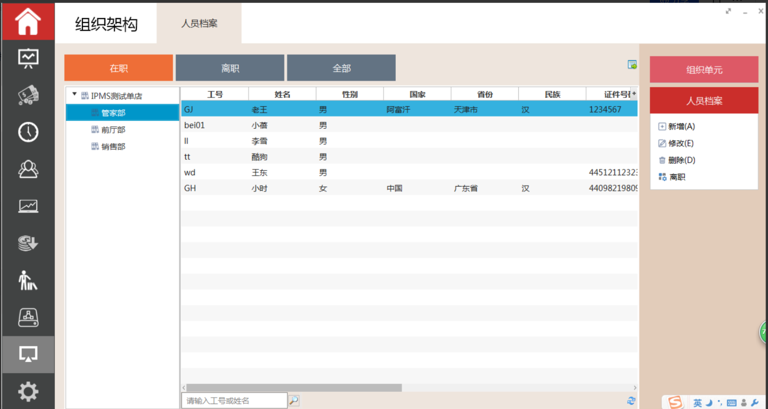Select 前厅部 in the department tree
The height and width of the screenshot is (409, 768).
point(113,130)
